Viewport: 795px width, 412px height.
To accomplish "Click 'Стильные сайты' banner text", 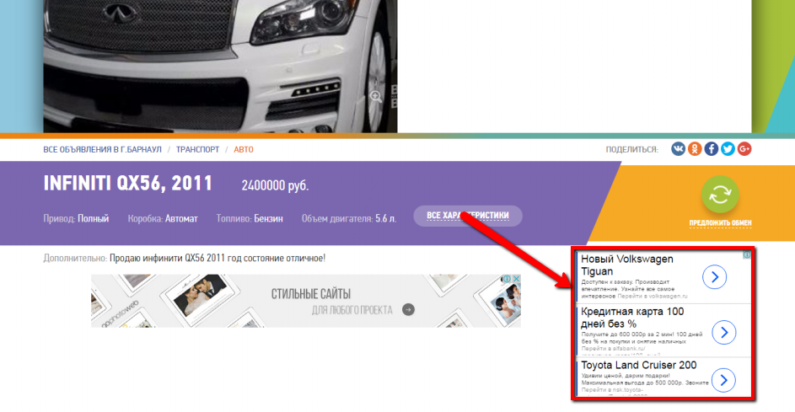I will pos(311,294).
